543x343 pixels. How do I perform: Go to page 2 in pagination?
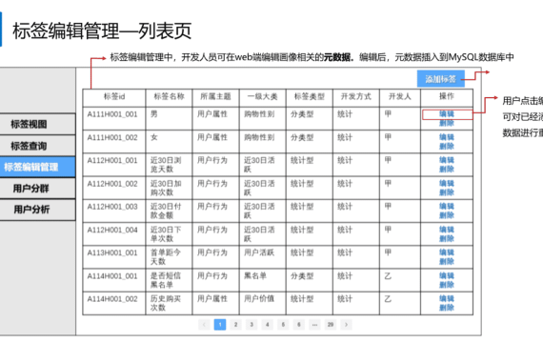(235, 325)
